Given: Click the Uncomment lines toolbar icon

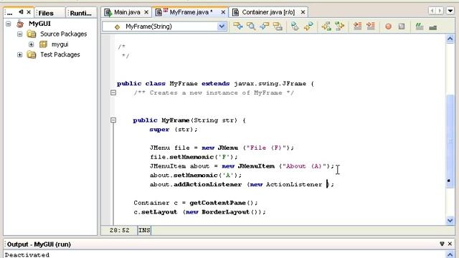Looking at the screenshot, I should click(x=433, y=27).
